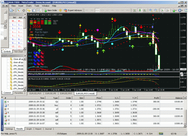
Task: Toggle the Terminal window icon
Action: coord(34,11)
